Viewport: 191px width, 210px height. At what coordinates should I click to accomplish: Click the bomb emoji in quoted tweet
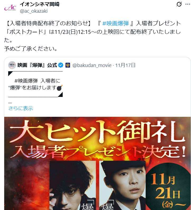click(x=59, y=88)
